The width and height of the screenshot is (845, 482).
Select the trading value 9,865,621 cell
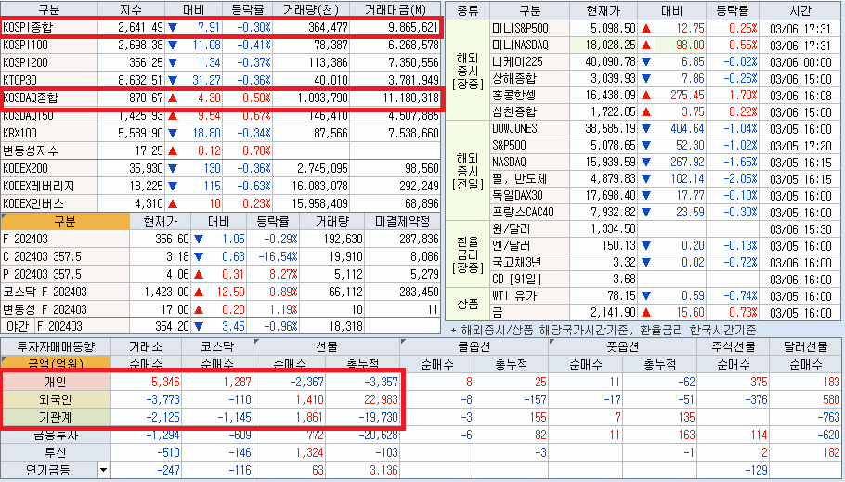[413, 27]
